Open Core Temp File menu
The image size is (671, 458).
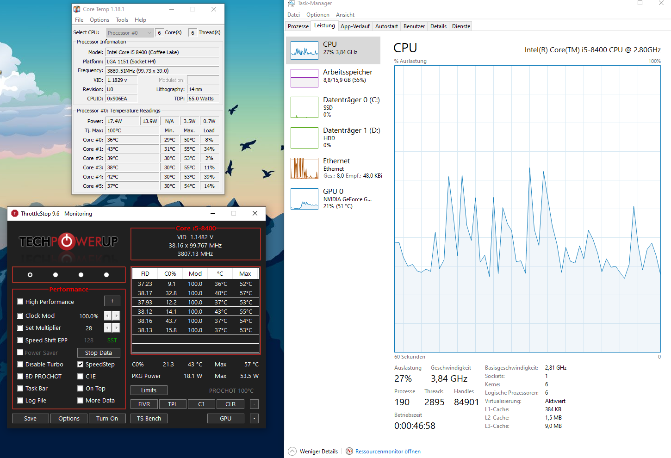tap(79, 20)
